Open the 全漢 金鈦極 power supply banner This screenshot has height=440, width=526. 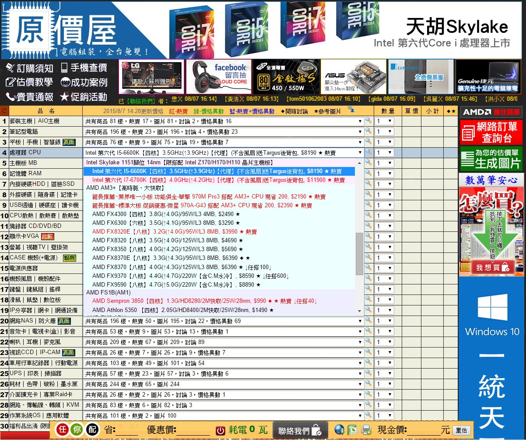pyautogui.click(x=286, y=77)
